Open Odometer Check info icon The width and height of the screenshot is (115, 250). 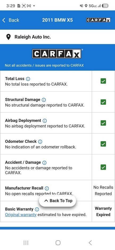[40, 142]
